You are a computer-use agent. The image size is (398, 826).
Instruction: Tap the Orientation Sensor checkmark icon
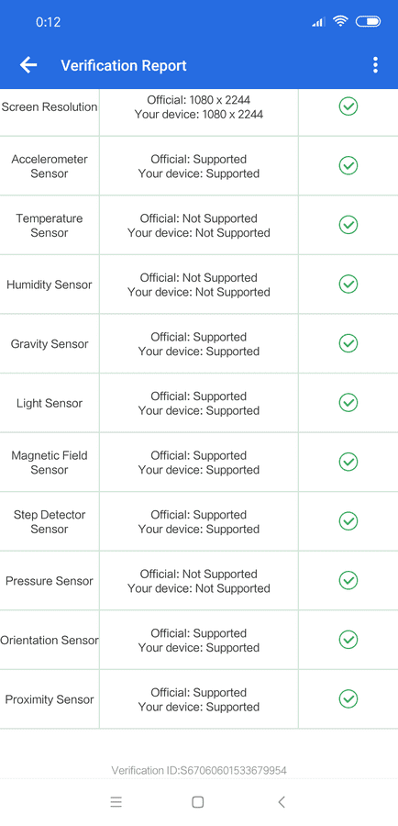point(348,640)
